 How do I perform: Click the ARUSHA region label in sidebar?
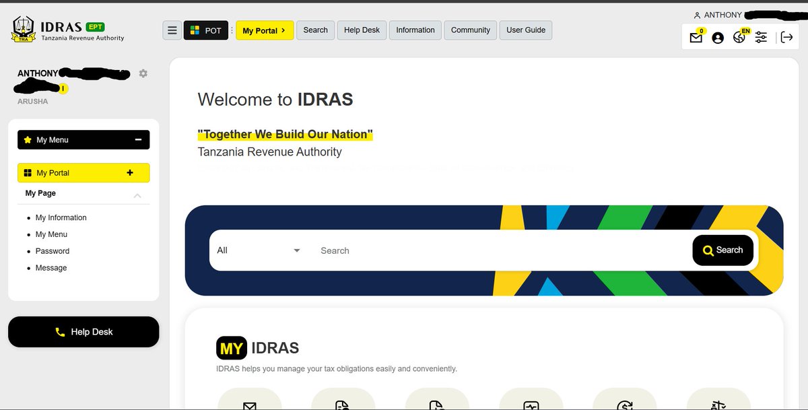tap(33, 102)
